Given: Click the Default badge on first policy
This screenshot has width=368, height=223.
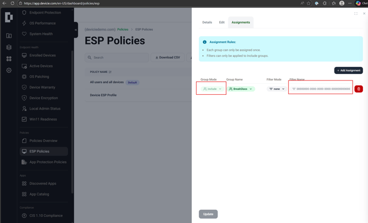Looking at the screenshot, I should tap(132, 82).
